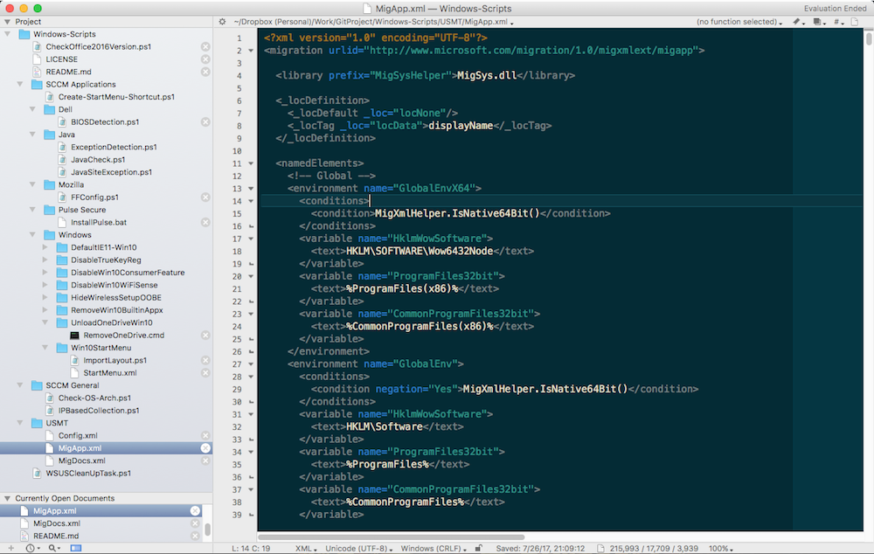The width and height of the screenshot is (874, 554).
Task: Select README.md in the project tree
Action: (x=68, y=72)
